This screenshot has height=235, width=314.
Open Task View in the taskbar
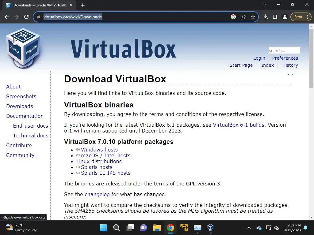point(130,228)
